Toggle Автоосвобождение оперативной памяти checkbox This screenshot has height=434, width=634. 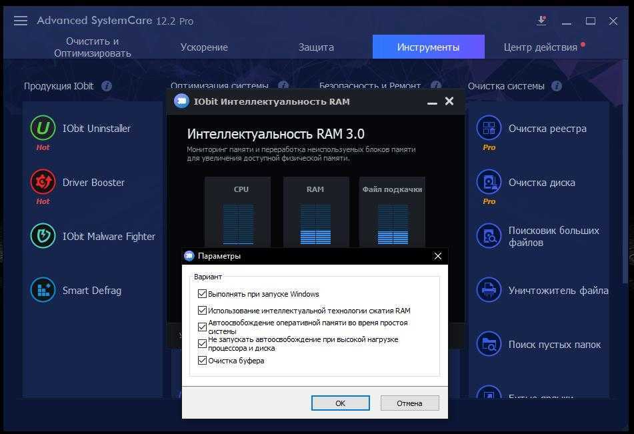(x=202, y=327)
